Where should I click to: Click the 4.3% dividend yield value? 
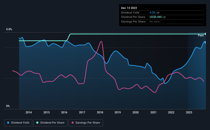pos(152,13)
